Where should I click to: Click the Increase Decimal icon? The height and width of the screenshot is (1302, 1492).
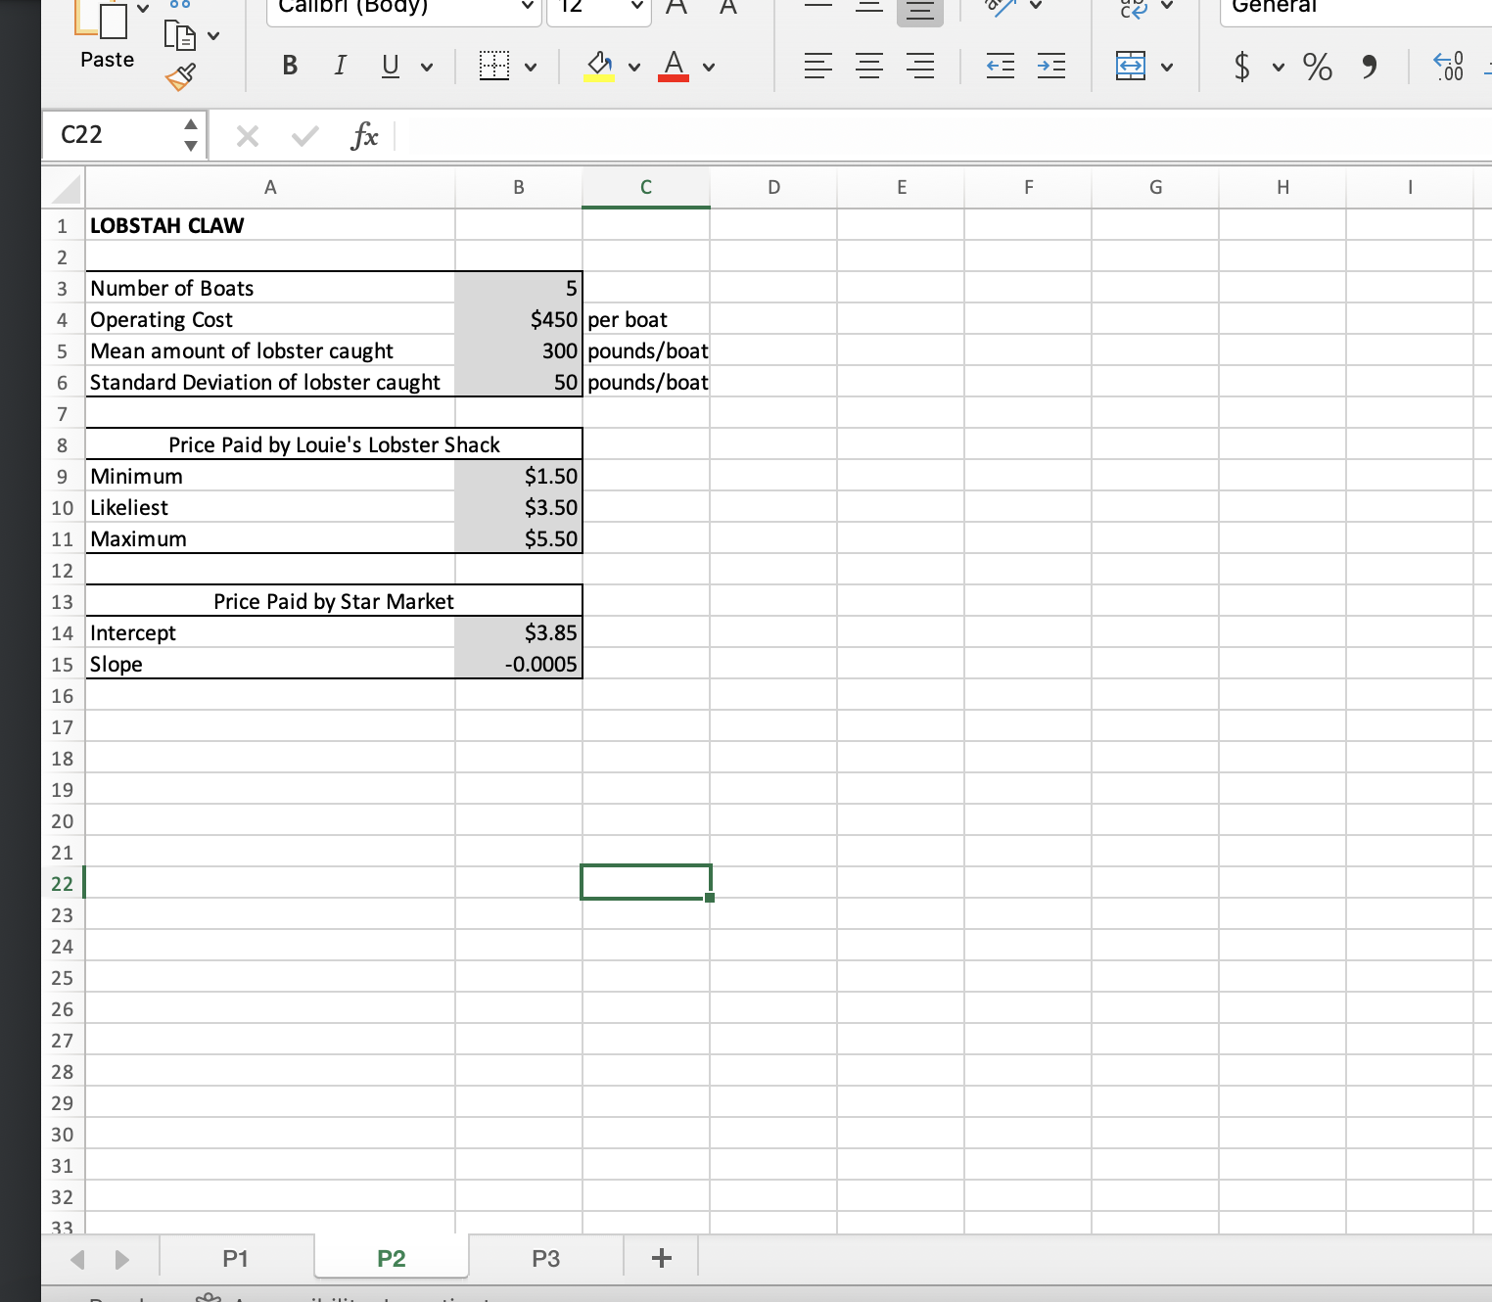[1449, 67]
